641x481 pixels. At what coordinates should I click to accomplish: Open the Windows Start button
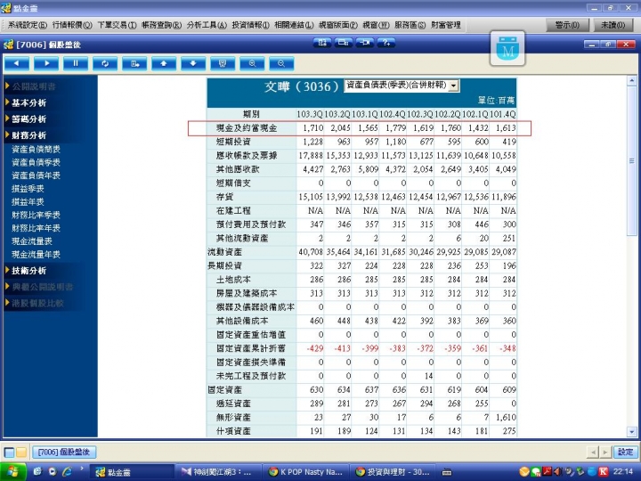point(13,472)
